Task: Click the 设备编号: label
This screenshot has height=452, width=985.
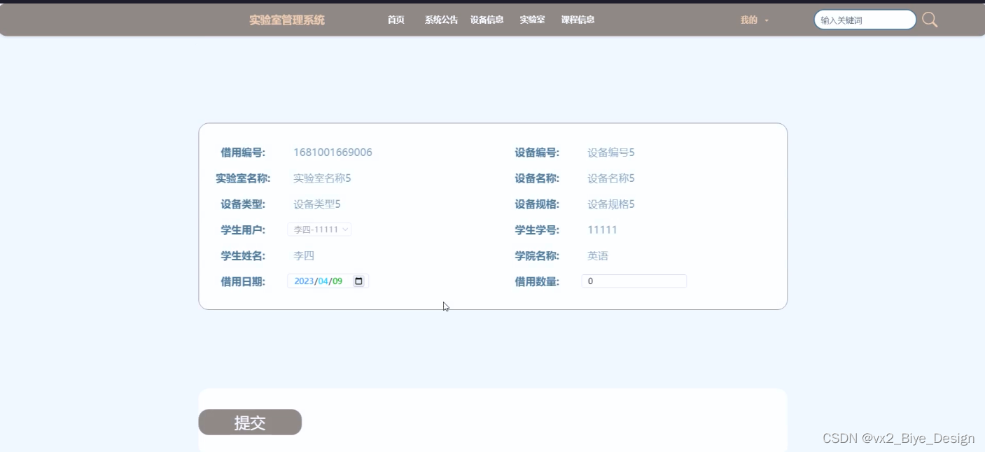Action: pyautogui.click(x=537, y=153)
